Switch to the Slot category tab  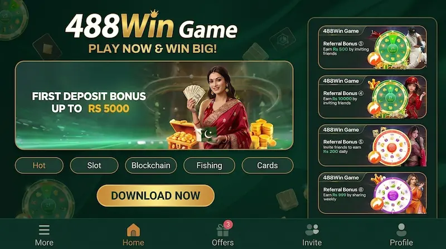[x=94, y=165]
